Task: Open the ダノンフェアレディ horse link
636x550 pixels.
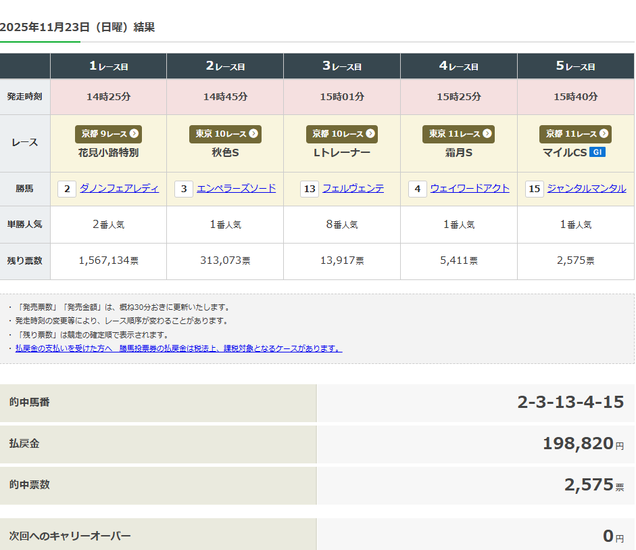Action: click(x=119, y=188)
